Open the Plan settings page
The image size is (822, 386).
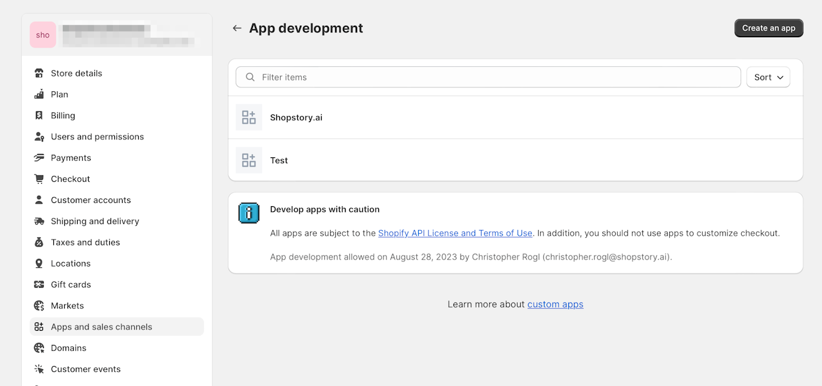60,94
